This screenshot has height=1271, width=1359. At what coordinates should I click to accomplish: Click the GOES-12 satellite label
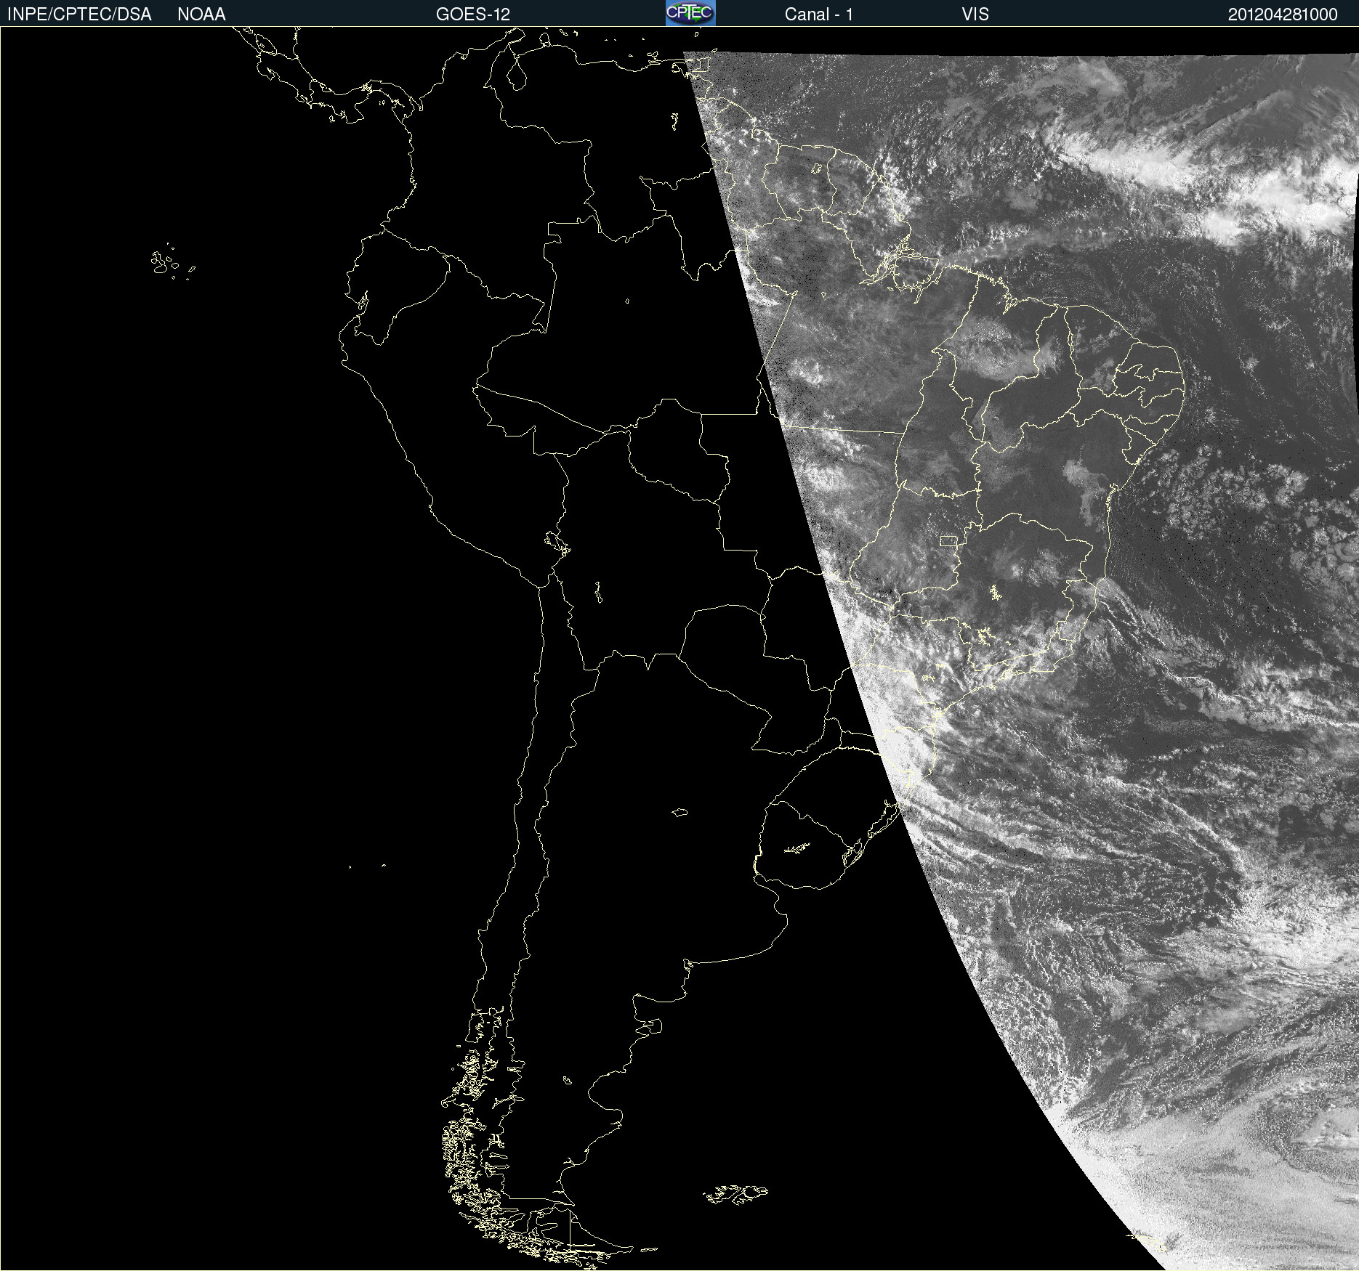point(473,15)
